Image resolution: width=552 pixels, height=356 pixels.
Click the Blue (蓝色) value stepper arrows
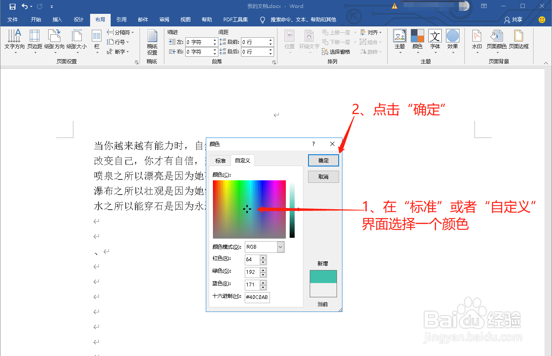(x=263, y=285)
